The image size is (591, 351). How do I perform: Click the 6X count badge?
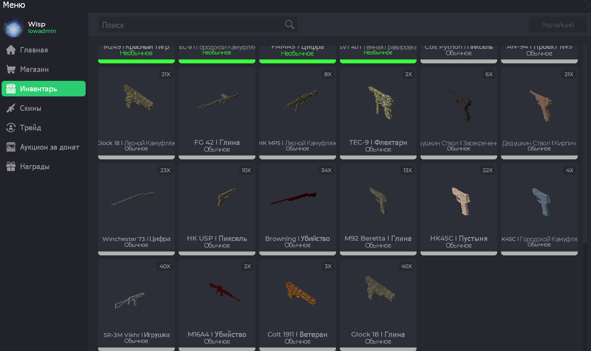[489, 74]
